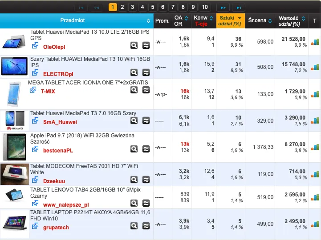
Task: Open the bar chart icon for the OleOlepl row
Action: [315, 42]
